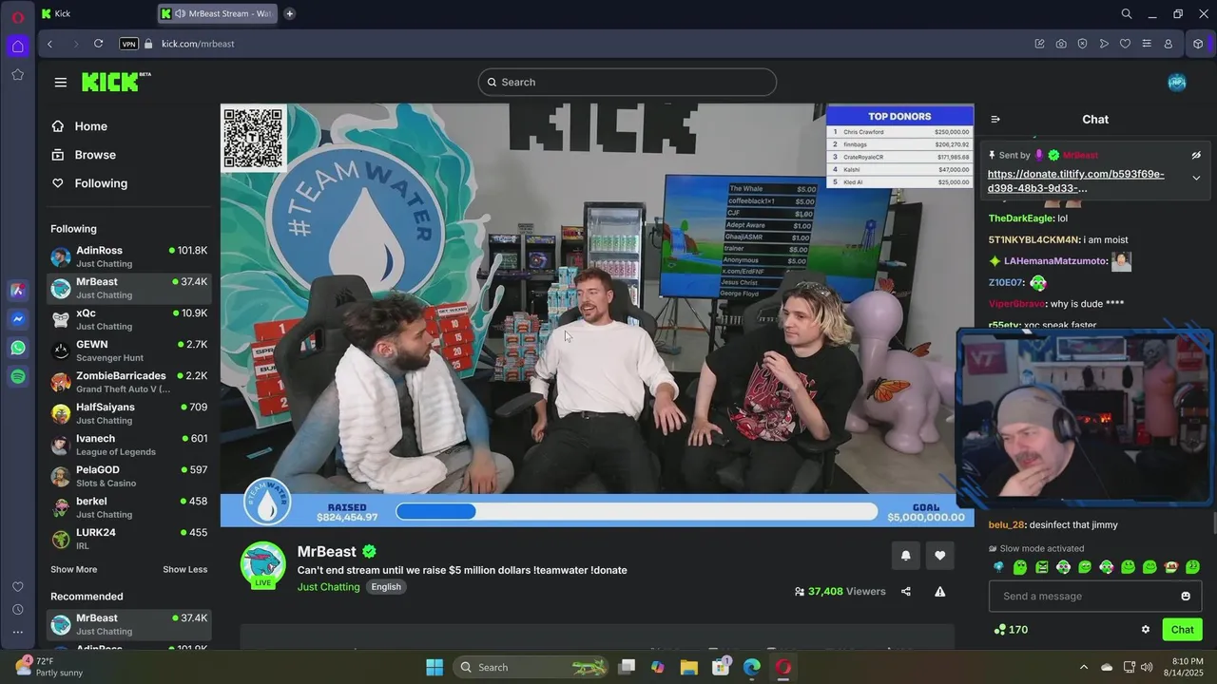Click the MrBeast channel name heading

[x=326, y=552]
